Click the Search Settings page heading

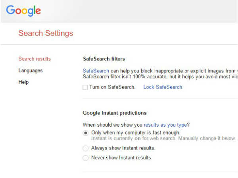coord(46,33)
